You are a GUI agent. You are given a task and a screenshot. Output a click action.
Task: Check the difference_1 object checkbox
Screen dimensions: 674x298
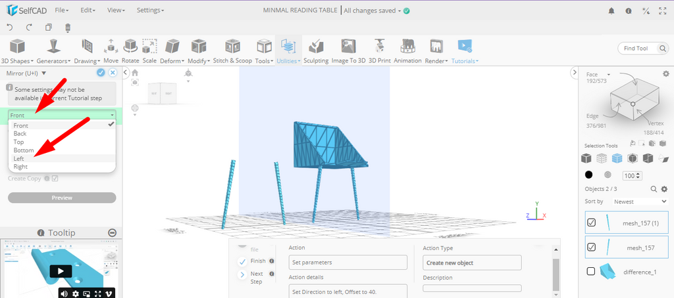[x=591, y=271]
